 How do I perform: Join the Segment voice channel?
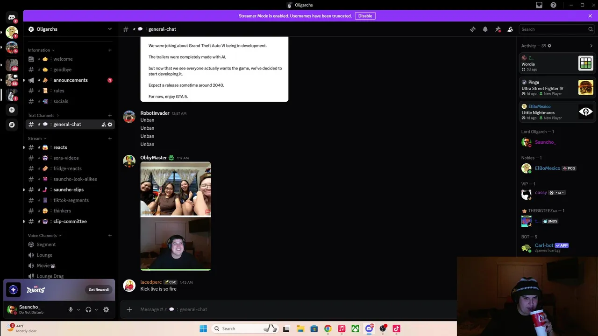click(70, 245)
